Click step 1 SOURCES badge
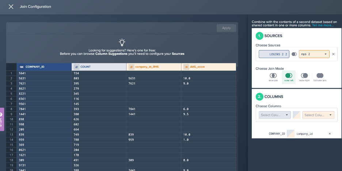 (x=259, y=36)
